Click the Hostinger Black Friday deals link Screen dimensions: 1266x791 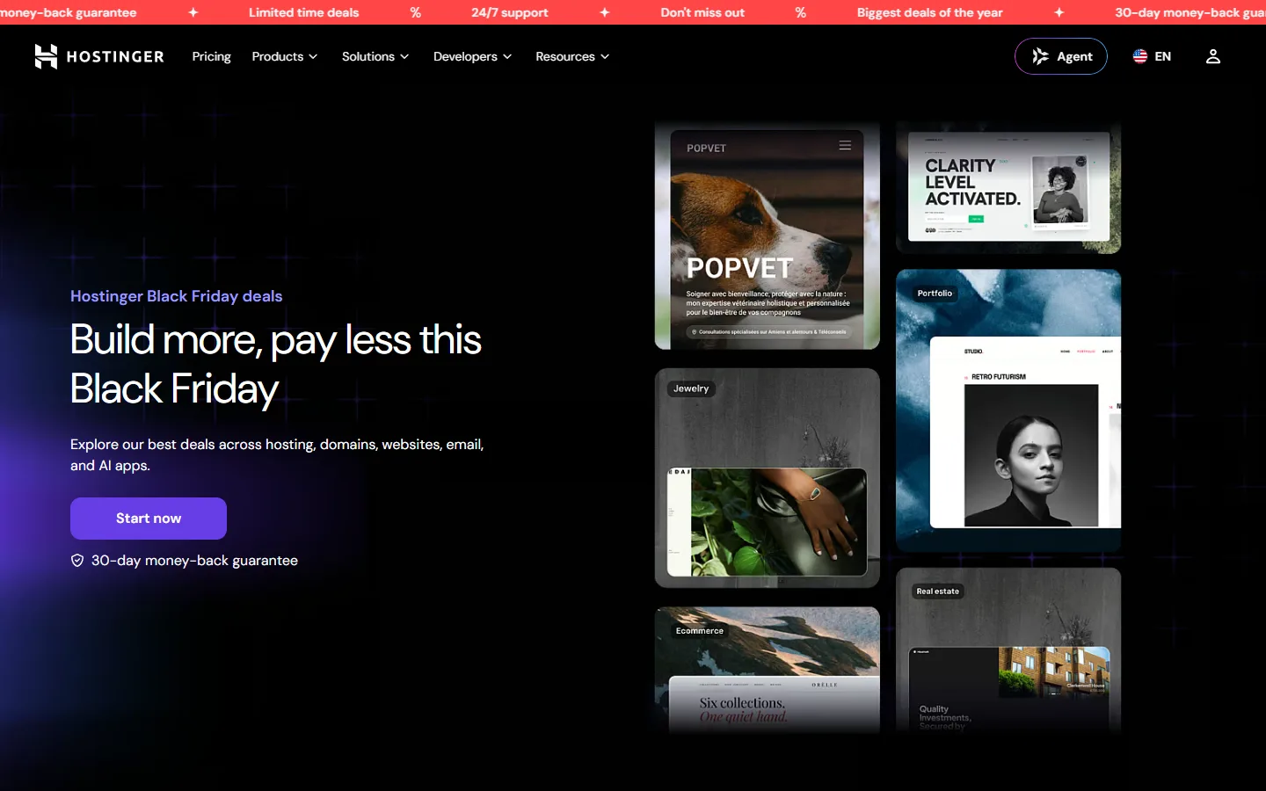click(177, 296)
